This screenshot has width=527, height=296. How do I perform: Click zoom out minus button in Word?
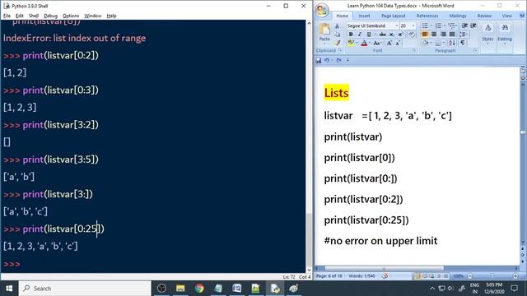click(470, 276)
